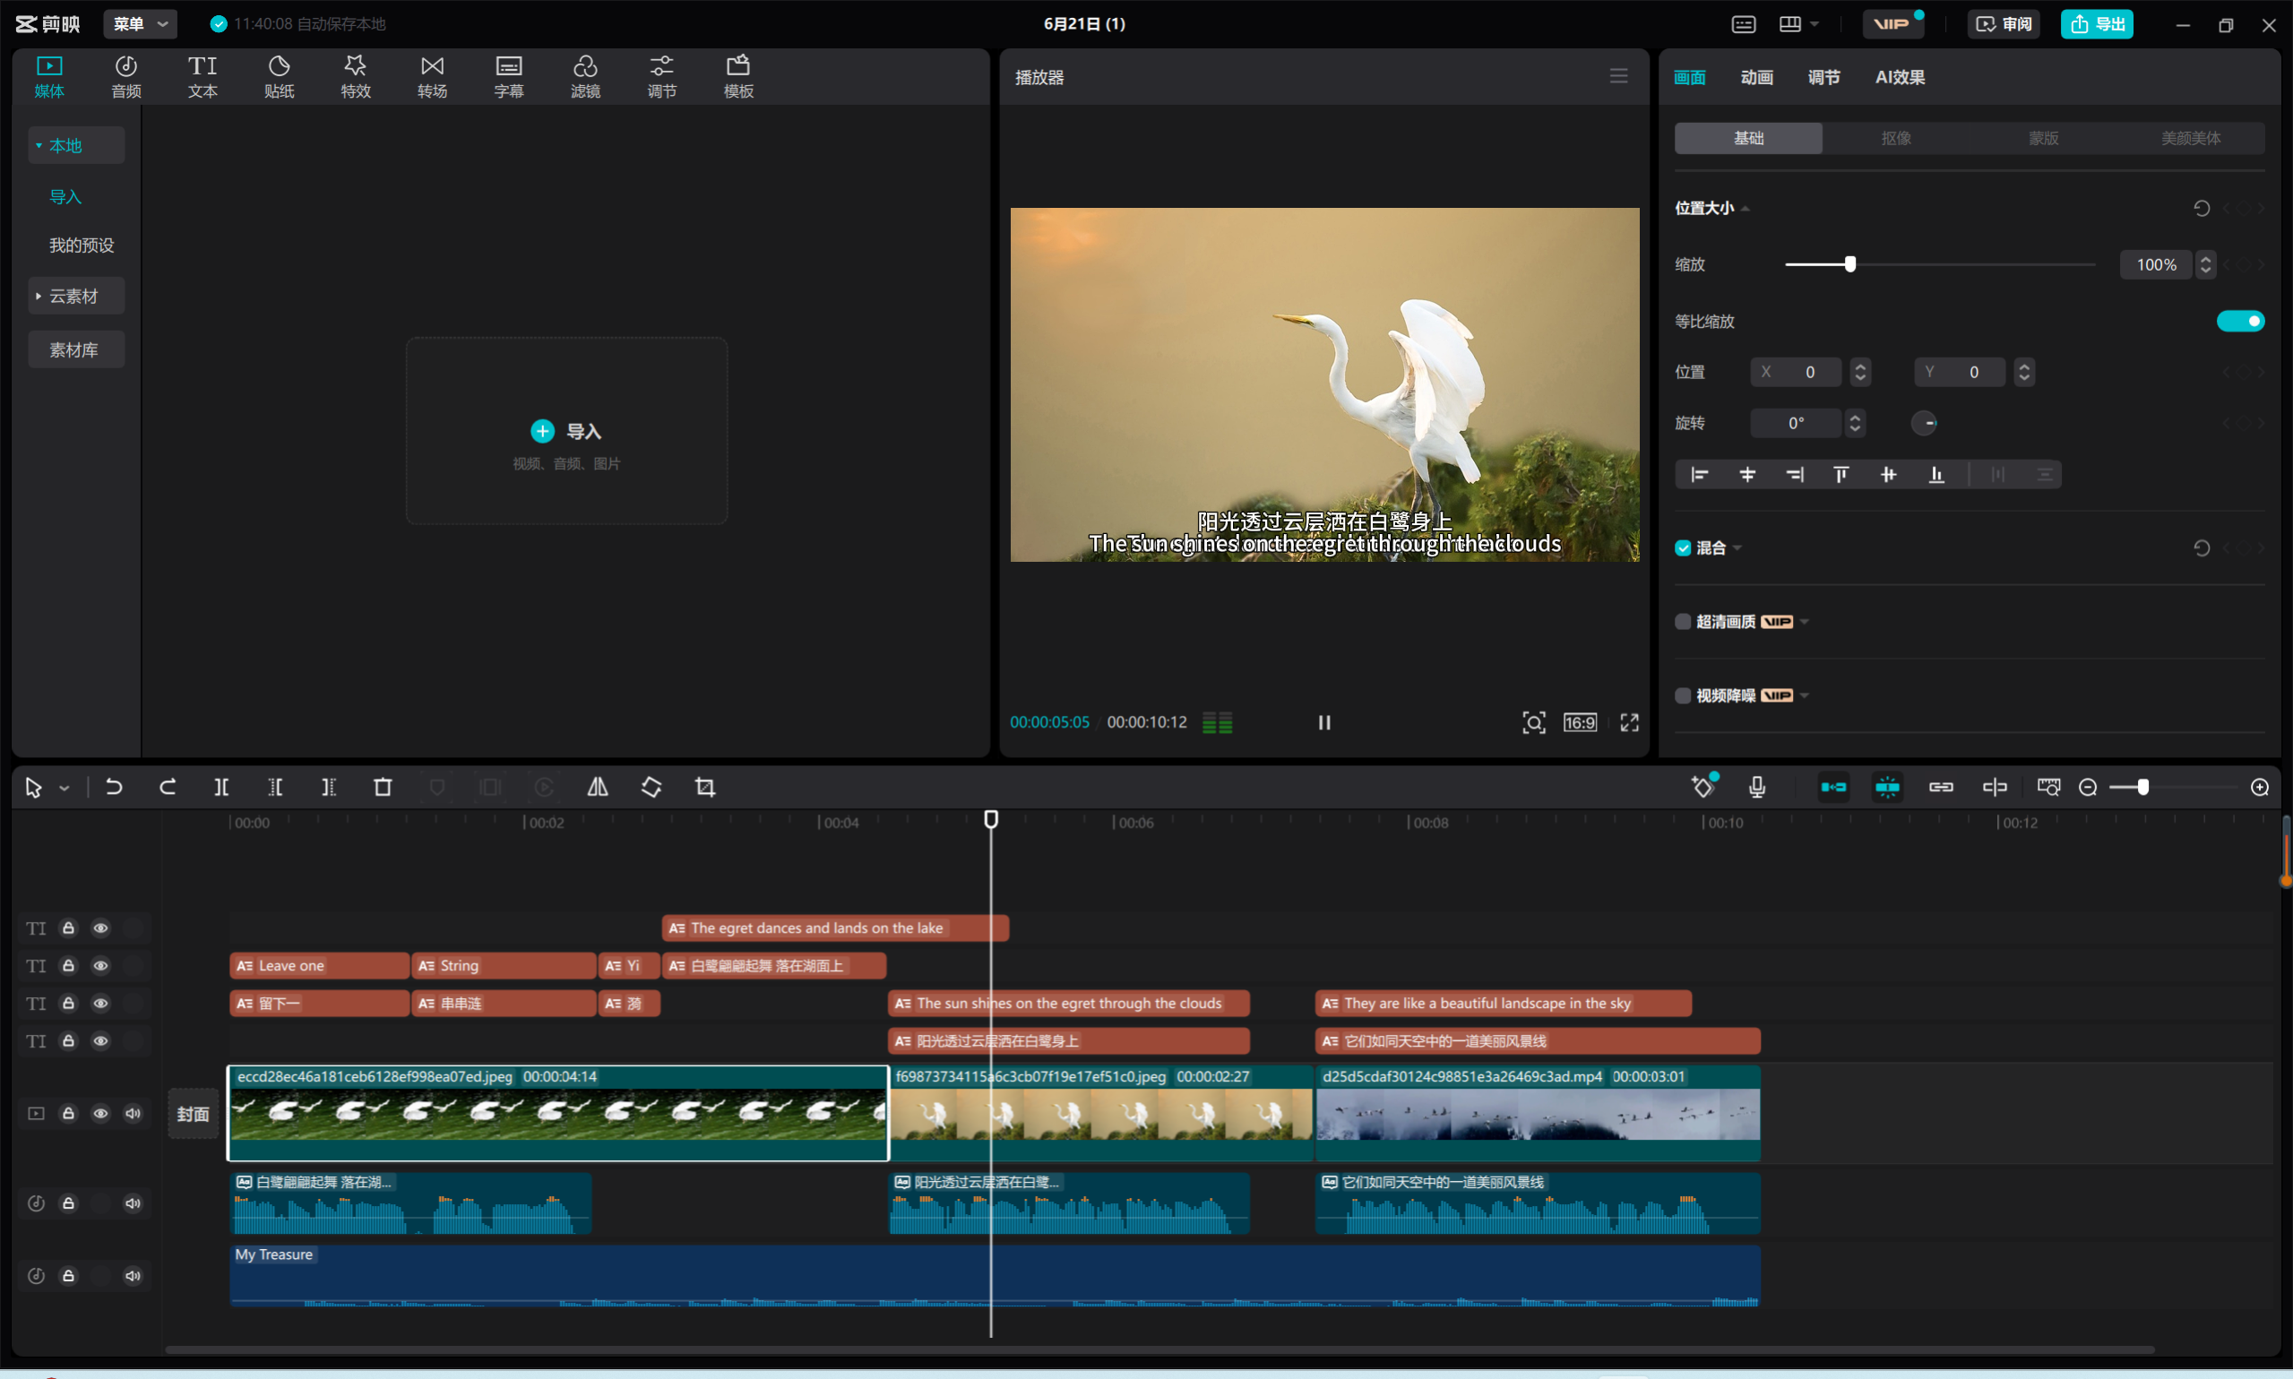This screenshot has width=2293, height=1379.
Task: Open the Stickers (贴纸) panel
Action: tap(279, 76)
